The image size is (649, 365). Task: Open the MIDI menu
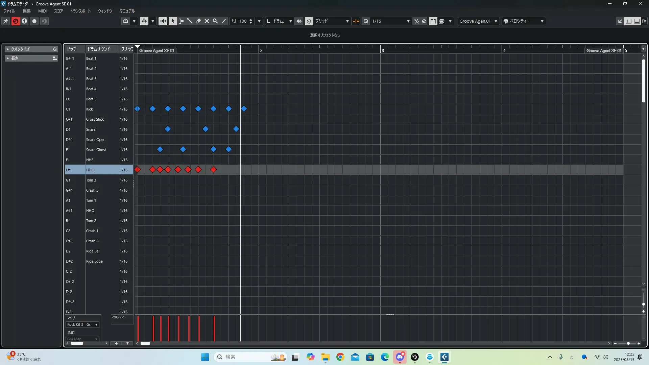pos(42,11)
